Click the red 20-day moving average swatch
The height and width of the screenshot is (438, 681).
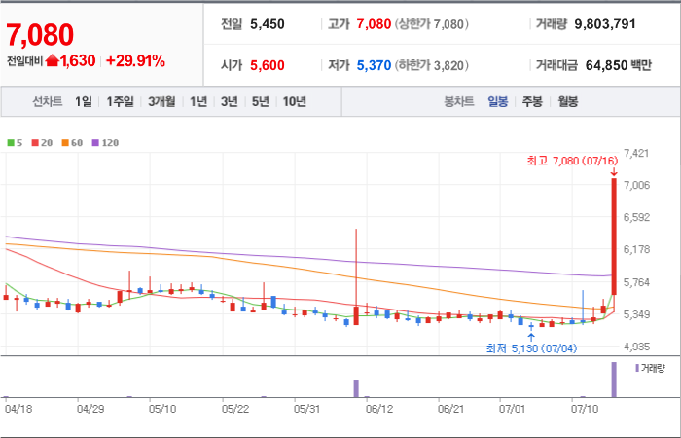point(35,142)
